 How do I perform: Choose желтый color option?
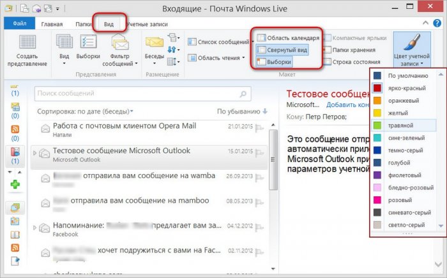click(404, 113)
